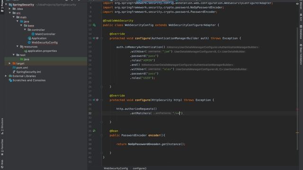Open the Favorites tool window tab
Screen dimensions: 303x170
pos(2,147)
